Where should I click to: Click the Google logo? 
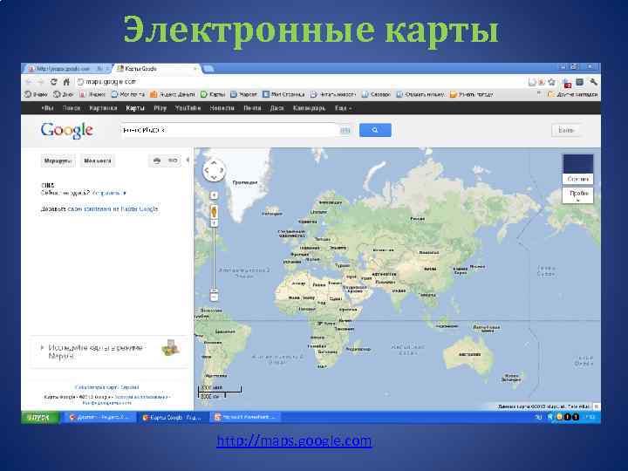point(67,130)
